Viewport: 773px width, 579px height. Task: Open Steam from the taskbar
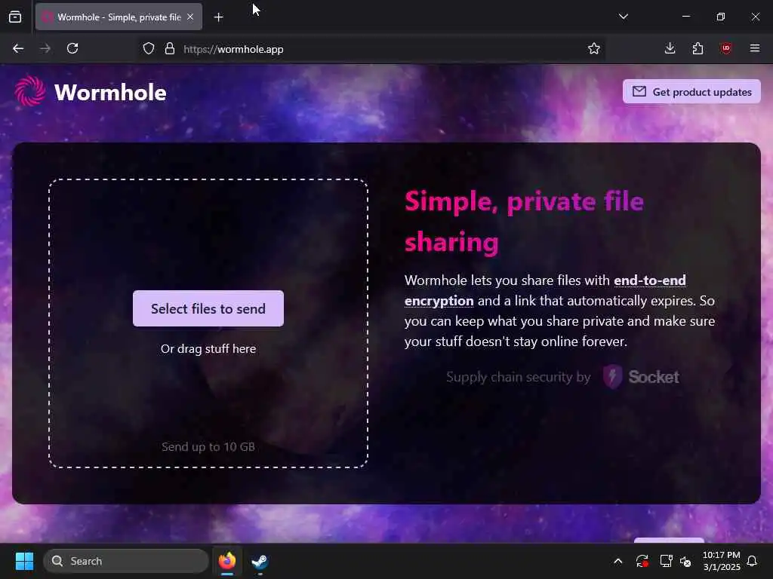(260, 561)
